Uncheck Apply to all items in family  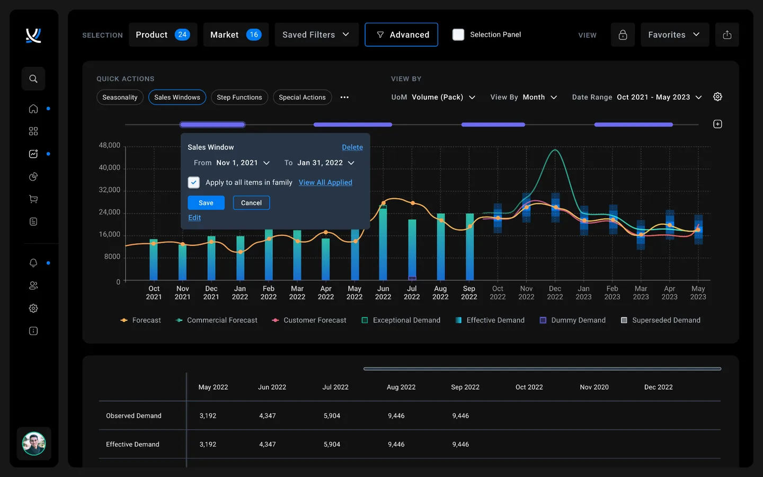(194, 182)
